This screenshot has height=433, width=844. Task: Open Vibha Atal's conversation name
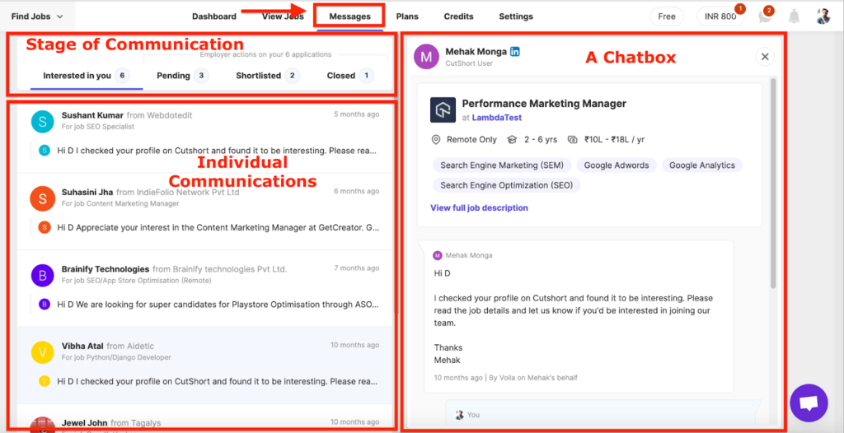82,346
